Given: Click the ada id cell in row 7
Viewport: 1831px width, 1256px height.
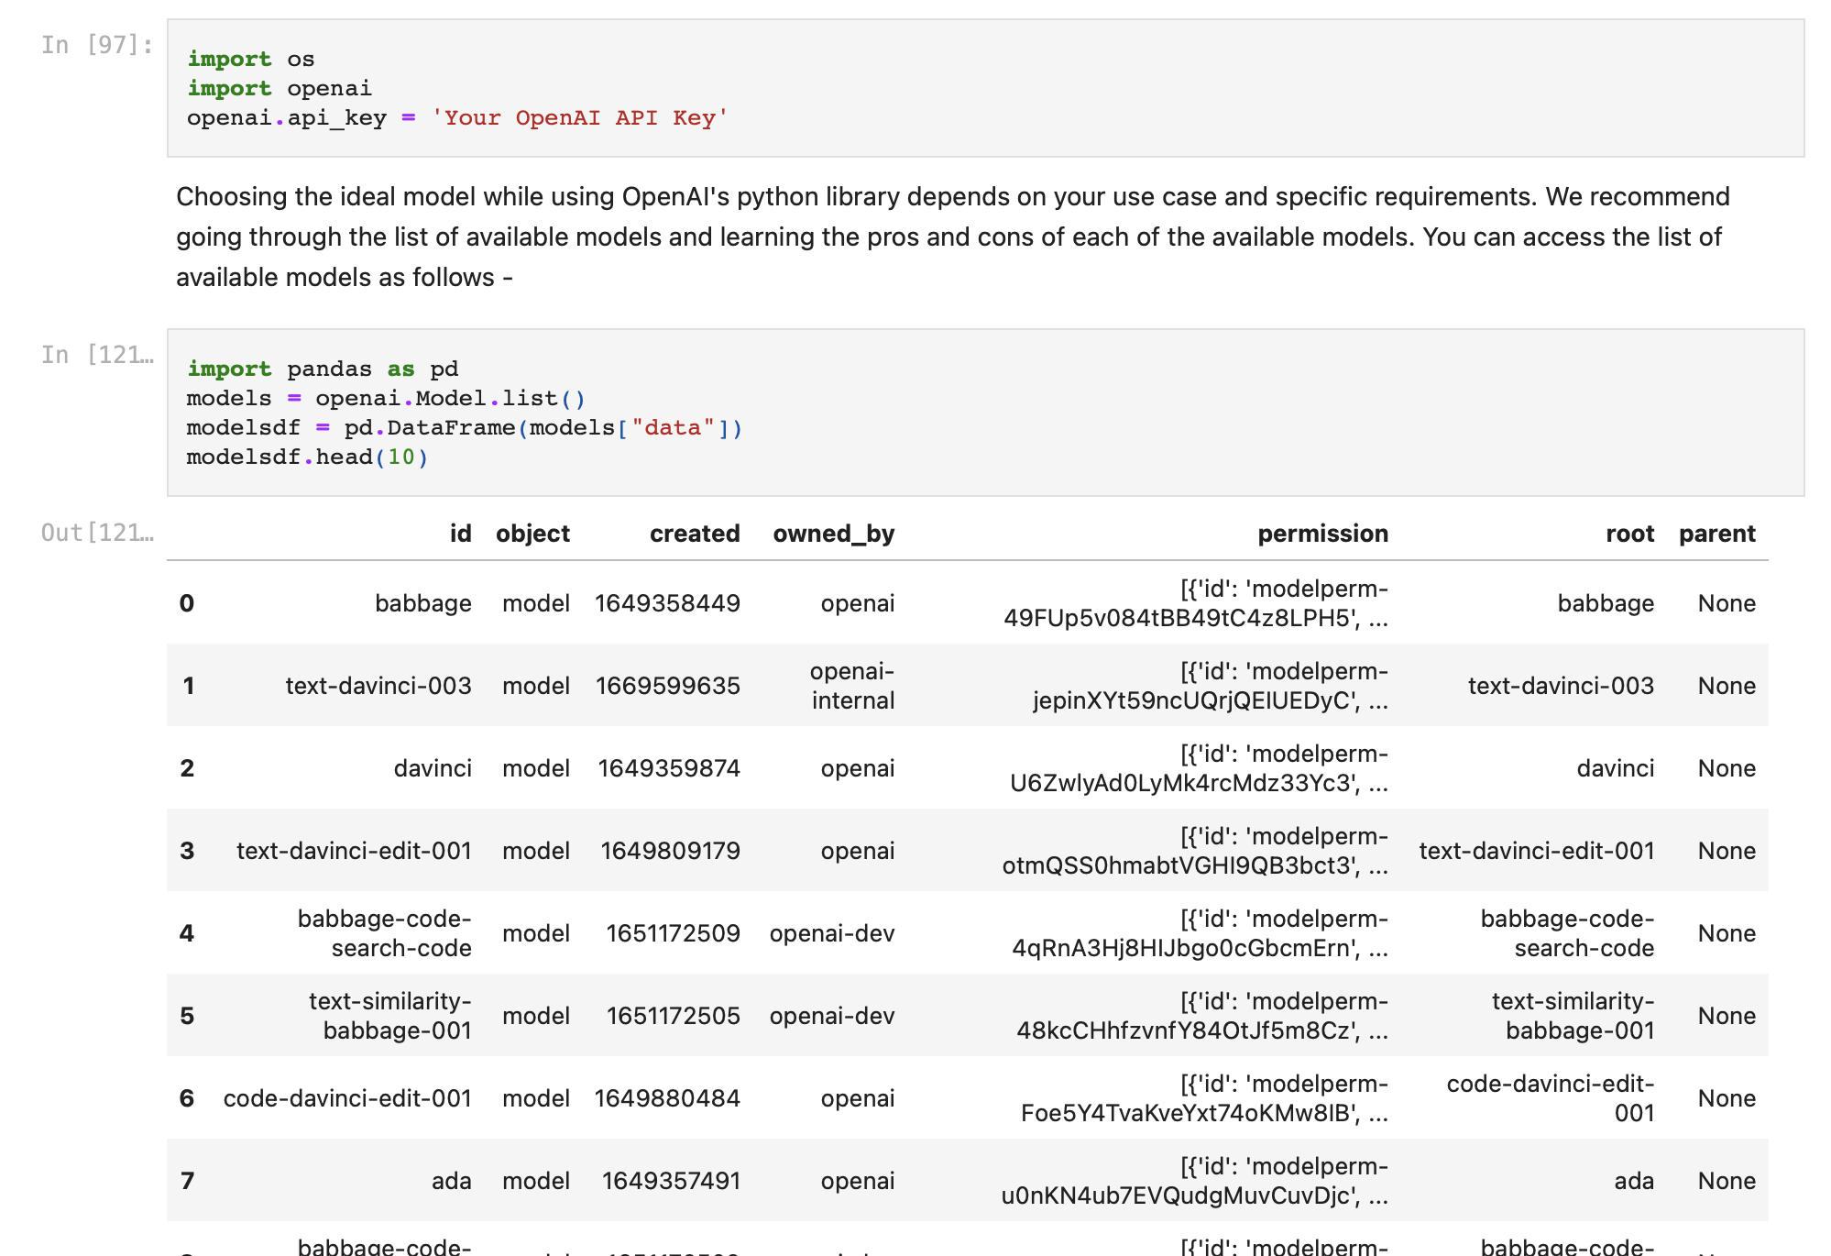Looking at the screenshot, I should 451,1181.
